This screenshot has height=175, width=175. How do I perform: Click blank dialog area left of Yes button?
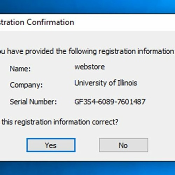pyautogui.click(x=13, y=145)
